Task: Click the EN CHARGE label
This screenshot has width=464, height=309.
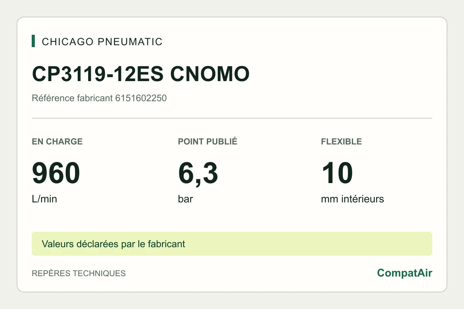Action: pos(57,141)
